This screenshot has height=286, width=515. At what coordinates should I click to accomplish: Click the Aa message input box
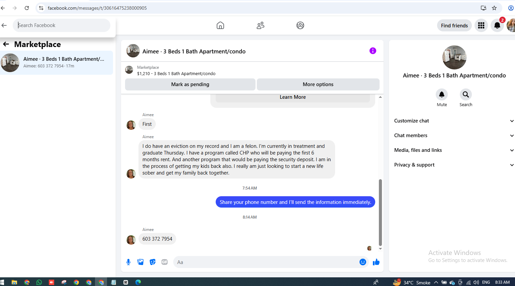(266, 262)
